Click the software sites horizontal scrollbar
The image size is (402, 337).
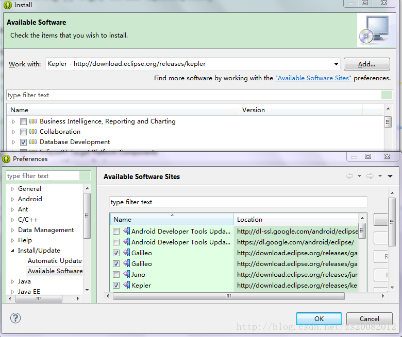(x=229, y=296)
